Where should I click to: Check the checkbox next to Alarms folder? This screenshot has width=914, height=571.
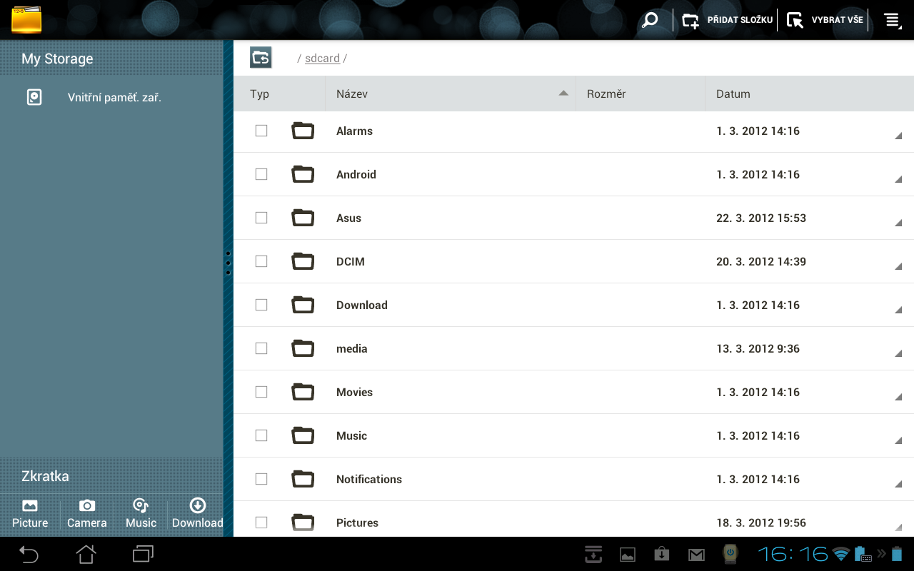261,131
